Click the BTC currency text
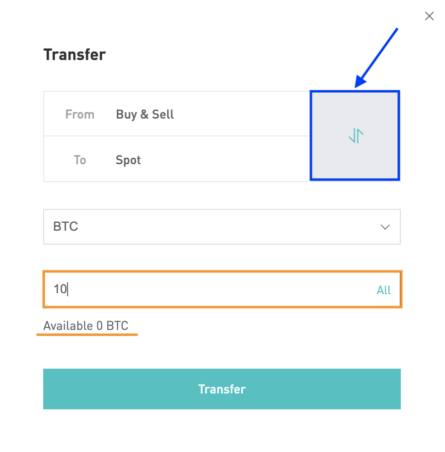The image size is (445, 452). [66, 227]
